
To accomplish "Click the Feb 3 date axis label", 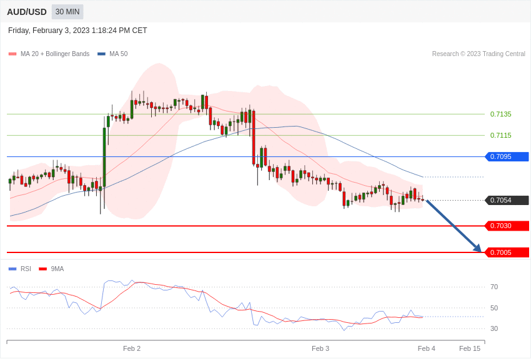I will [x=320, y=348].
